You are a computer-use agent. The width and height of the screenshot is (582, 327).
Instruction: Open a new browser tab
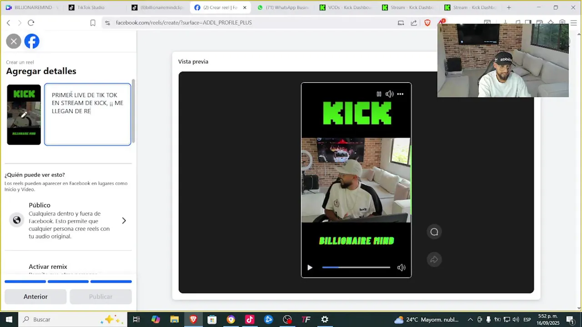[x=509, y=7]
